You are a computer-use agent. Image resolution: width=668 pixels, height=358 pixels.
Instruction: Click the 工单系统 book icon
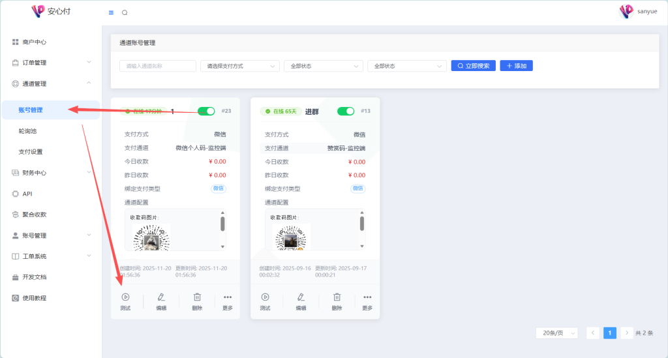[16, 256]
